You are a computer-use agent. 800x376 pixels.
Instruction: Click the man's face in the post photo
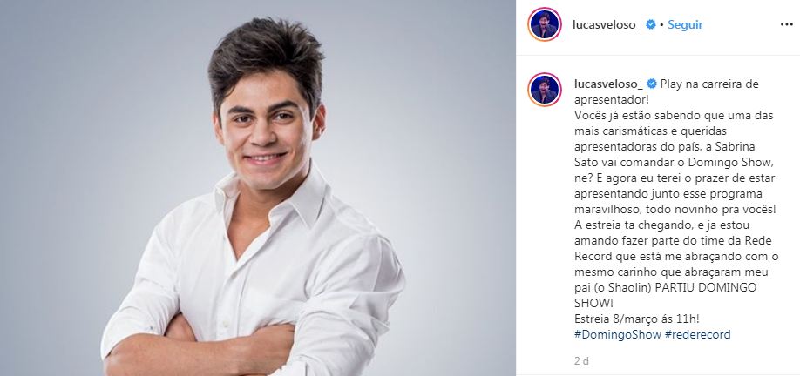pyautogui.click(x=265, y=132)
